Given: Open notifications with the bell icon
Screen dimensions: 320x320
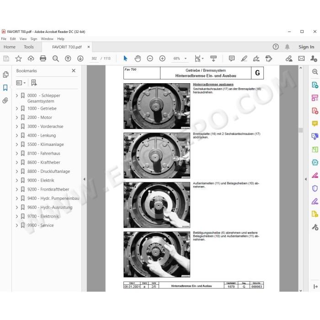Looking at the screenshot, I should (287, 47).
